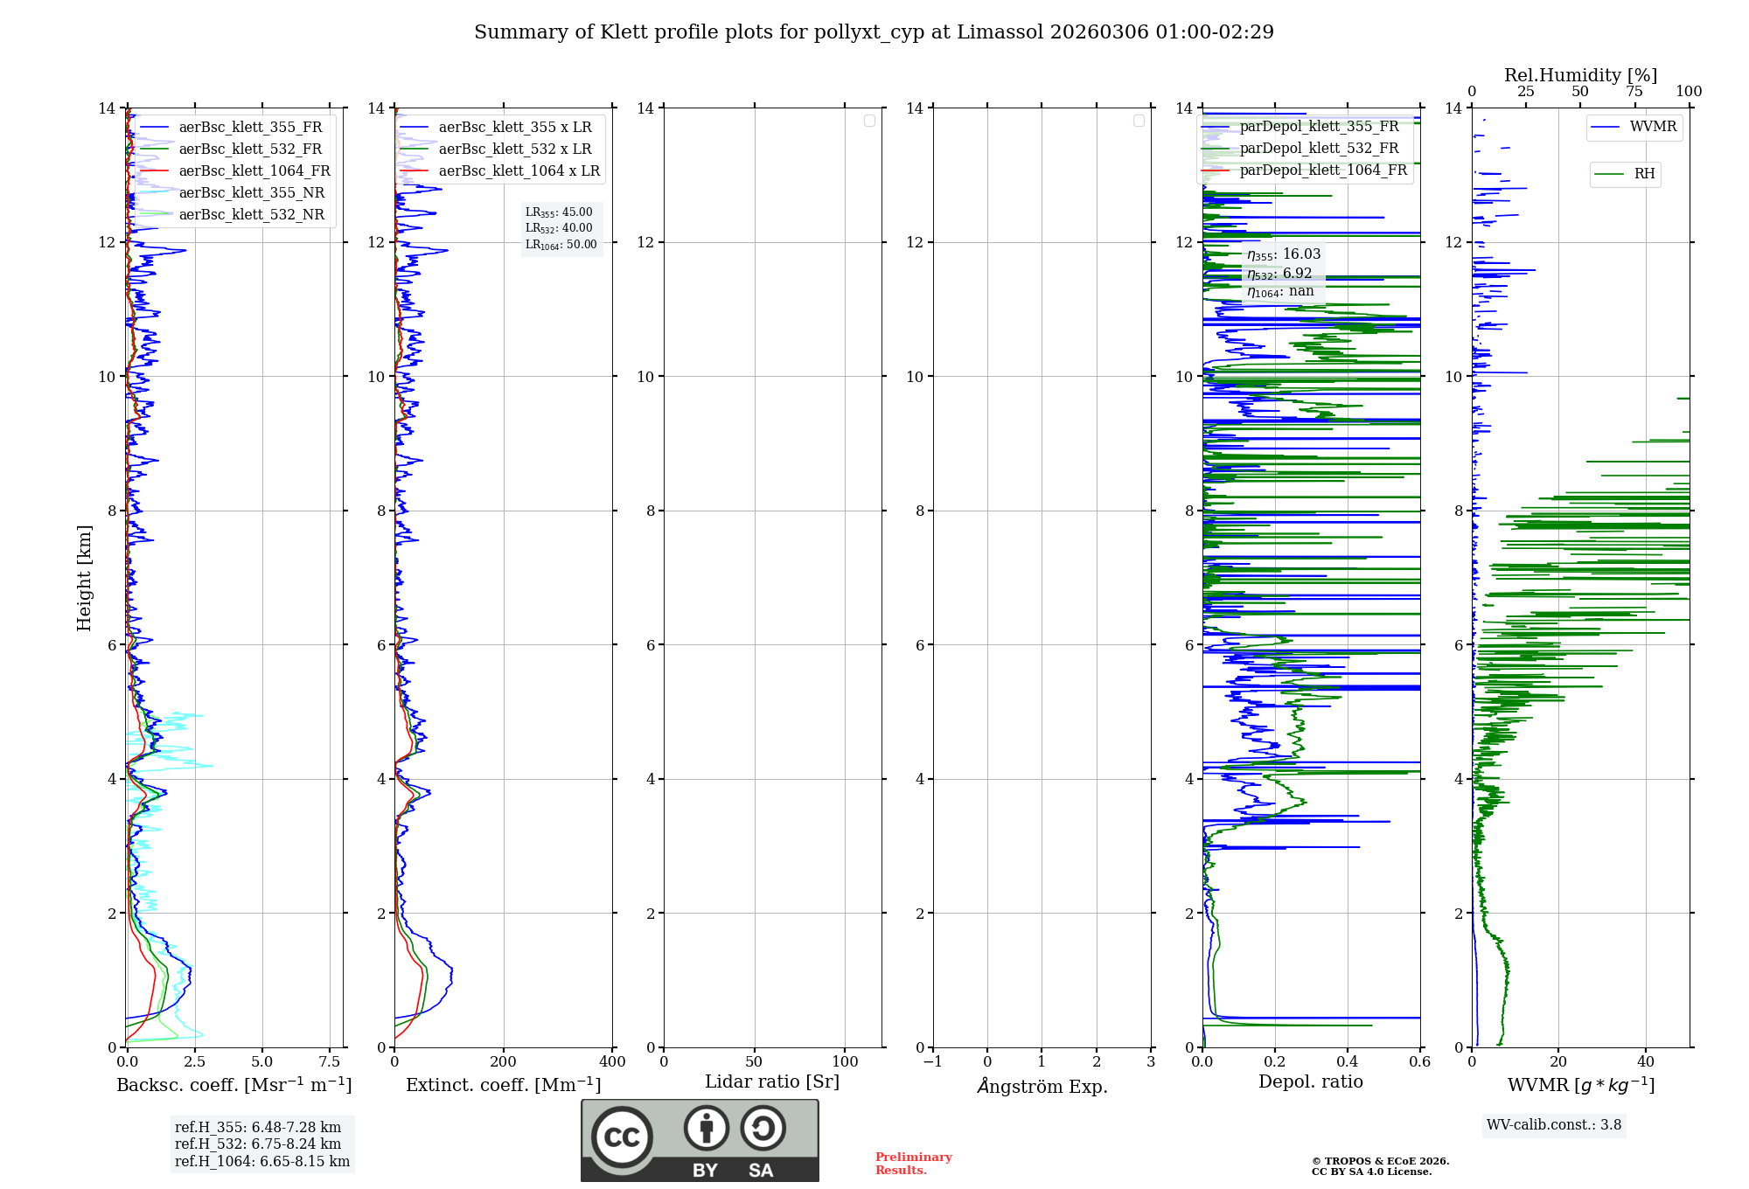Click the ref.H_355 reference height text box
This screenshot has width=1749, height=1189.
(x=261, y=1144)
